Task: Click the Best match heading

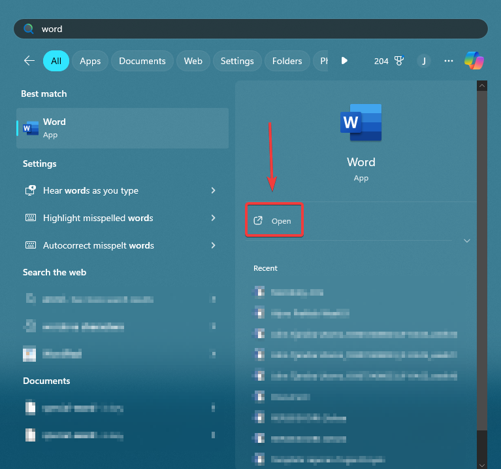Action: [x=44, y=94]
